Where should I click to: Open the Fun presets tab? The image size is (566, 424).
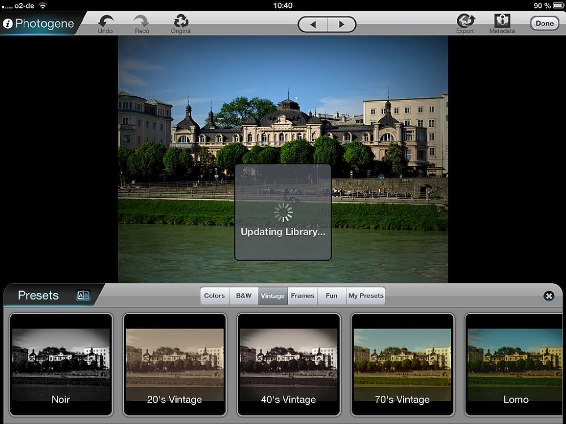tap(332, 296)
